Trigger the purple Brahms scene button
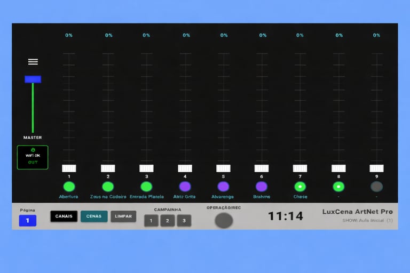Viewport: 410px width, 273px height. (262, 187)
